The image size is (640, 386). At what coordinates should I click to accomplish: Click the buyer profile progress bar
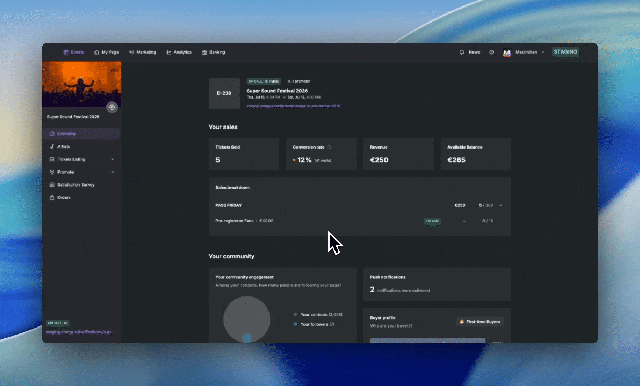tap(428, 341)
